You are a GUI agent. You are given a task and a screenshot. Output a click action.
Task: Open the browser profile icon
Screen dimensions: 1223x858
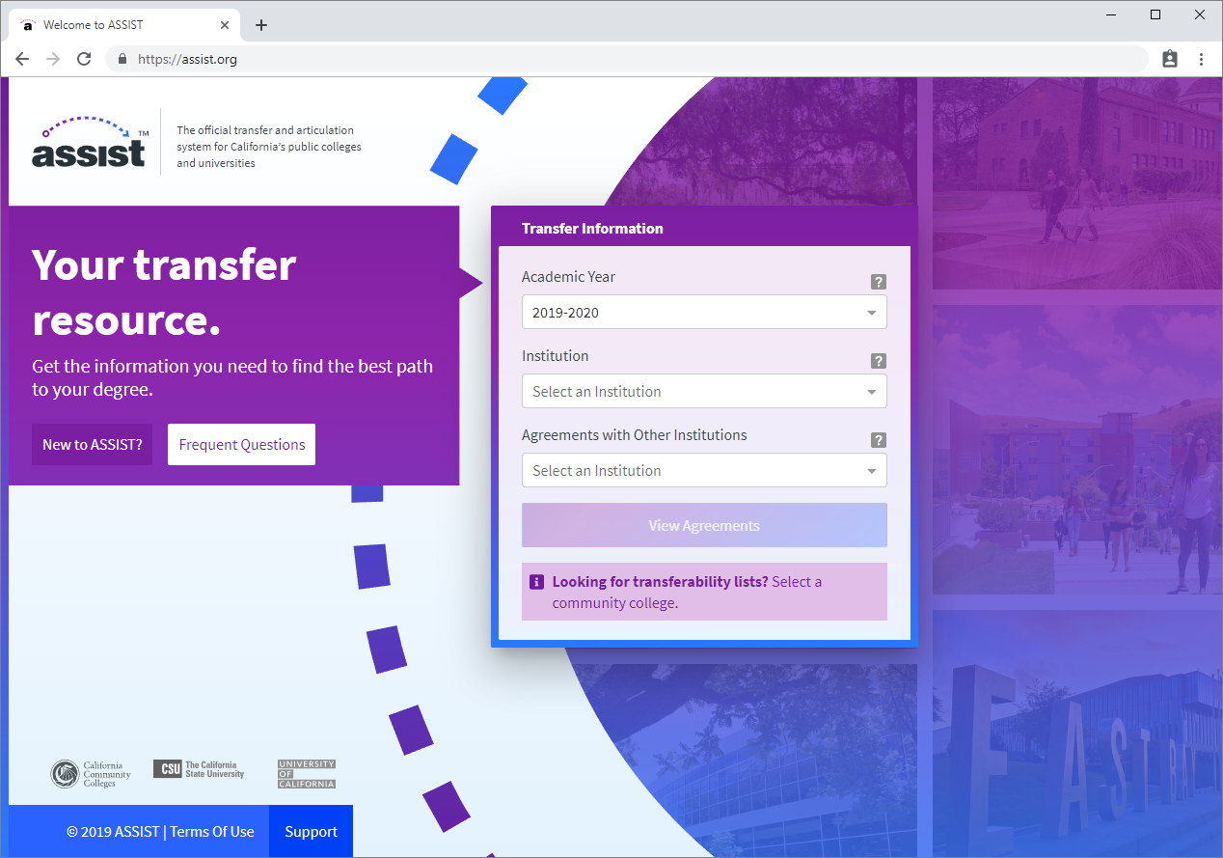tap(1170, 59)
